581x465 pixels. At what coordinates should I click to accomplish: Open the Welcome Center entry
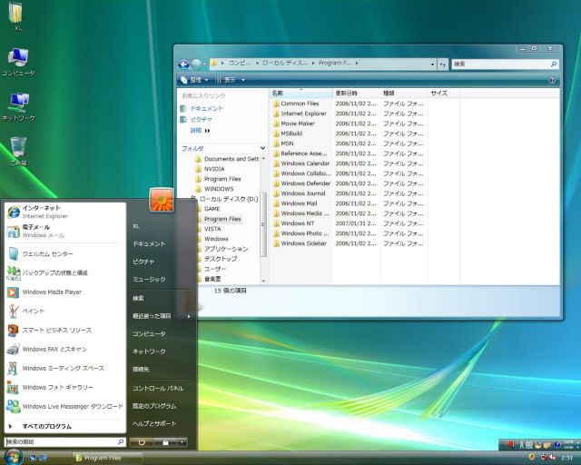coord(64,254)
